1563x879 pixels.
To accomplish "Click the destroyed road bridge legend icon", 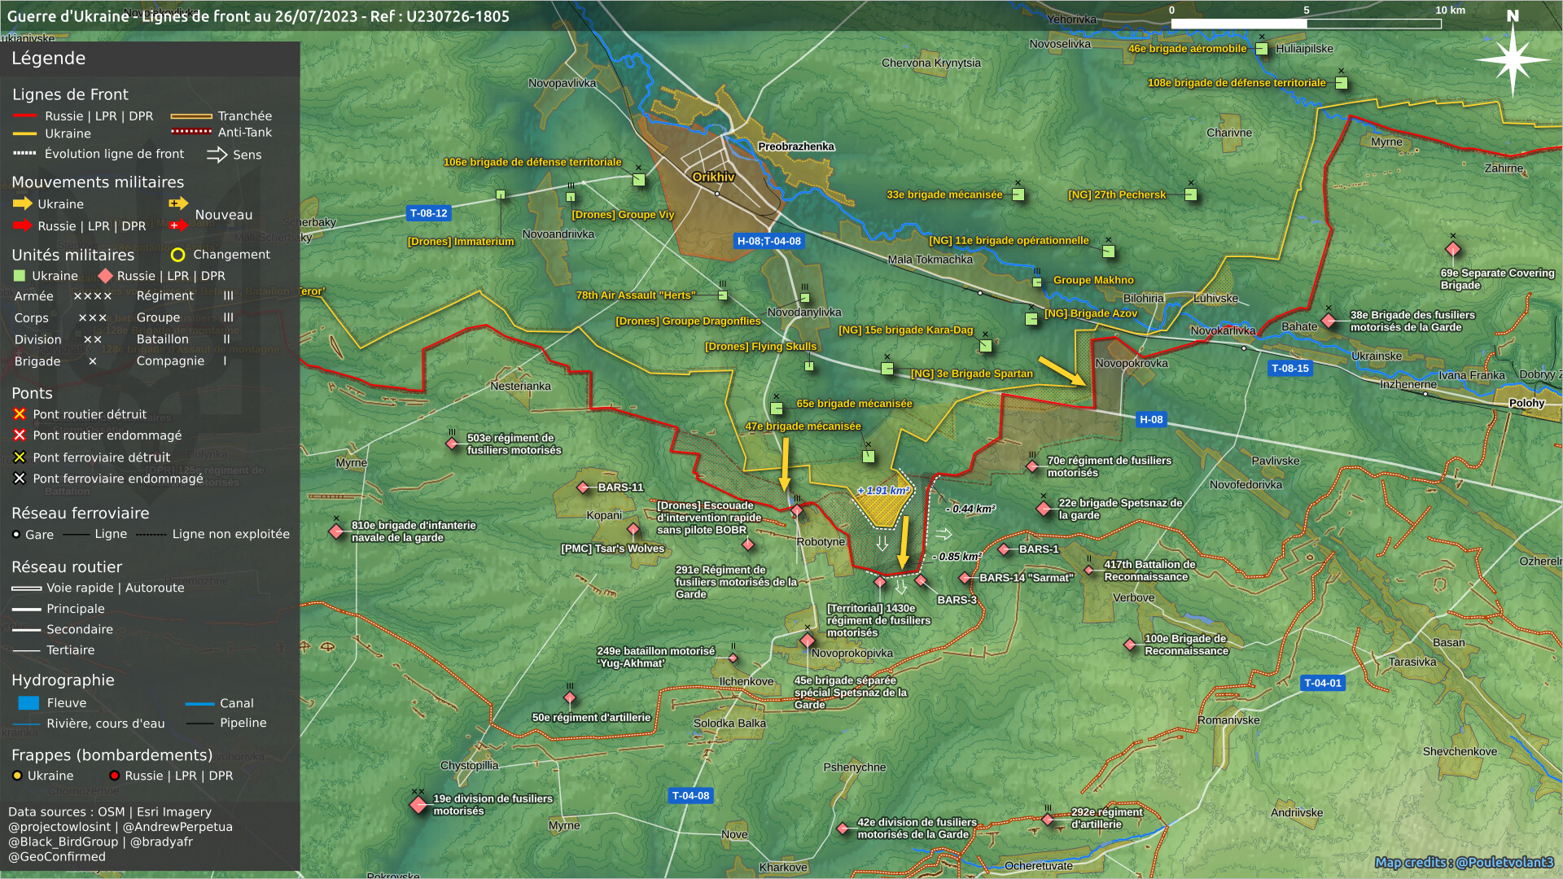I will (x=20, y=414).
